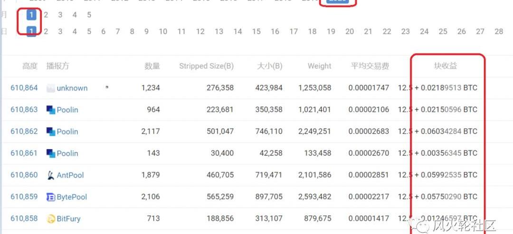Select month 3 in the month row
This screenshot has height=234, width=513.
pos(60,15)
